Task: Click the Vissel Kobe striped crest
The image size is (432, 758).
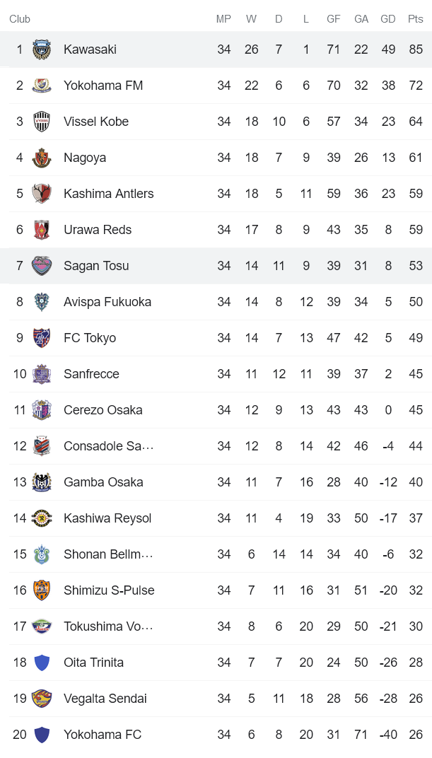Action: point(42,122)
